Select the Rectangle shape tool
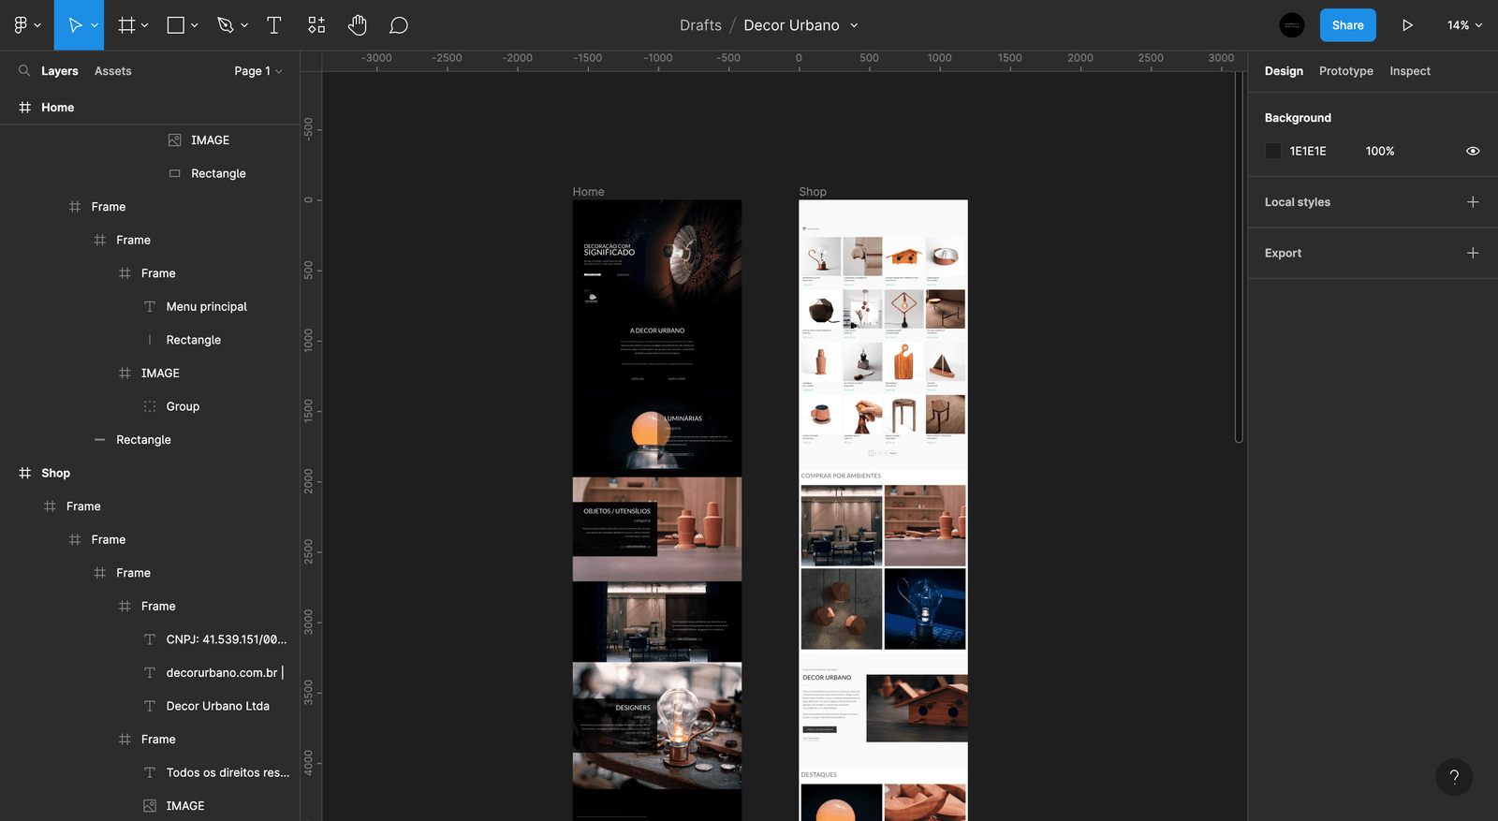This screenshot has height=821, width=1498. (175, 25)
